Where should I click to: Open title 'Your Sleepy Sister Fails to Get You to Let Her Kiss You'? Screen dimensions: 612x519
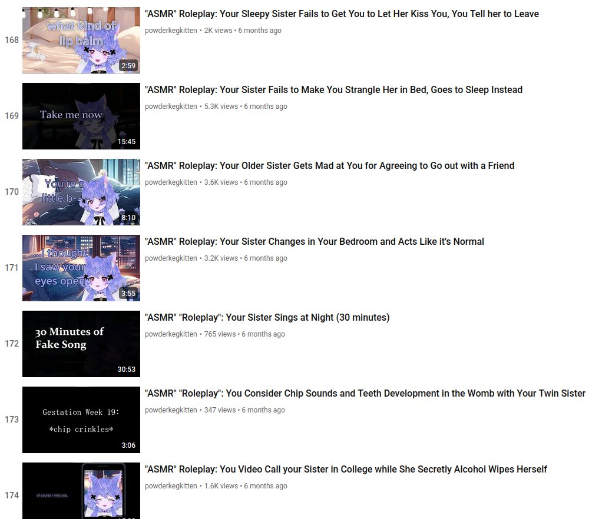pos(342,14)
